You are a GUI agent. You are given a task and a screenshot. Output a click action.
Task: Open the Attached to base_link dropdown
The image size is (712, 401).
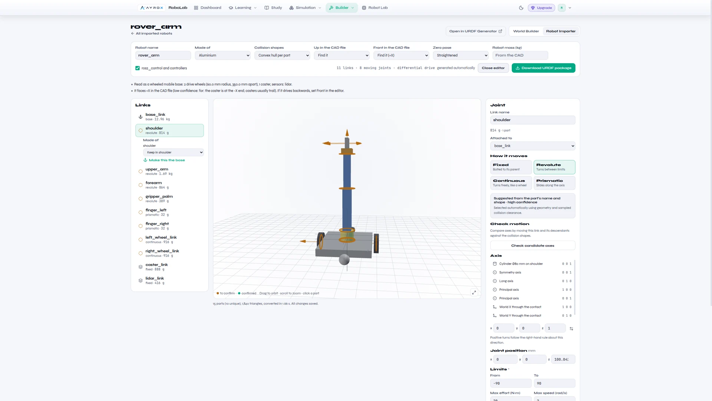coord(533,146)
